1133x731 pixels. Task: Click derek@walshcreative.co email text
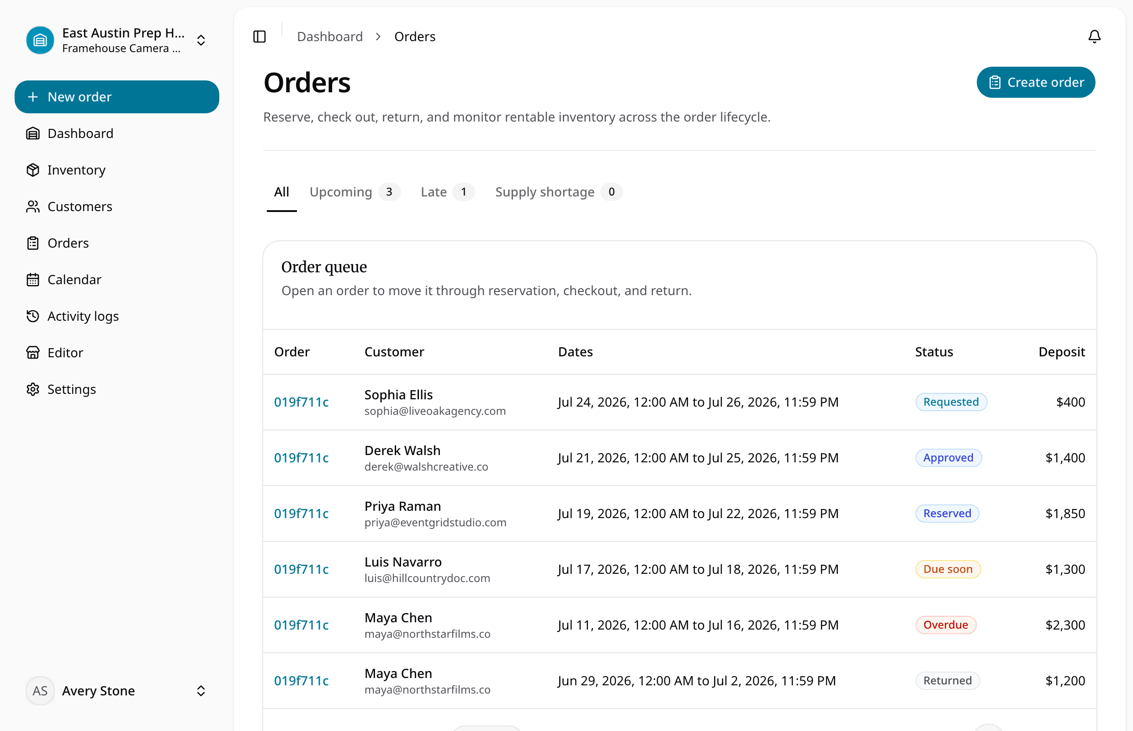(426, 466)
